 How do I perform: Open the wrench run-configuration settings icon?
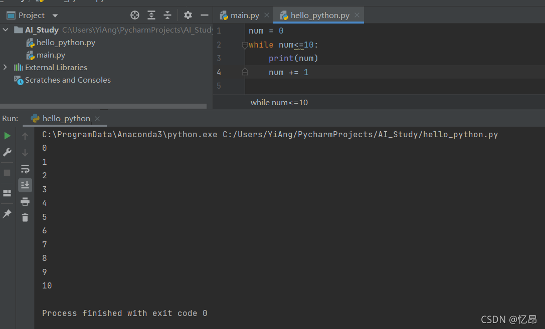7,152
